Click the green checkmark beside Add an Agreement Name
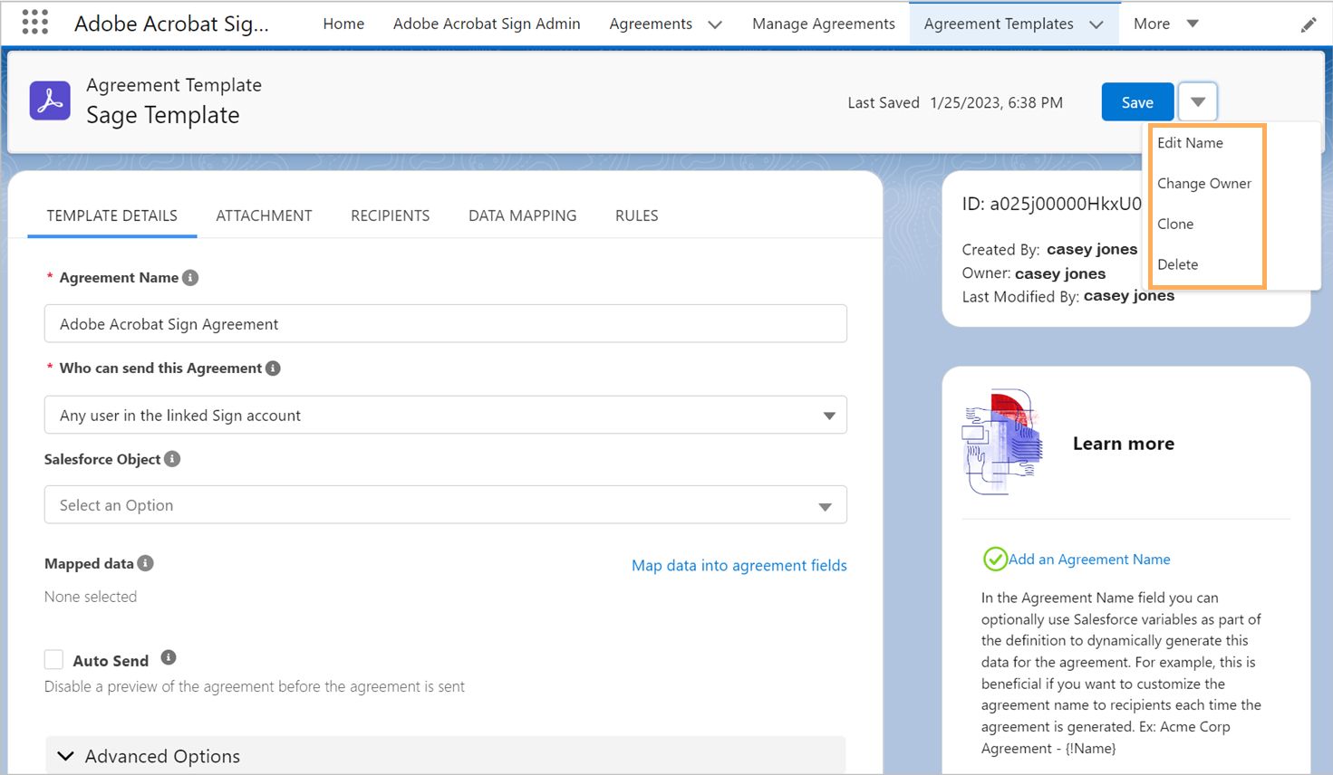This screenshot has width=1333, height=775. point(995,559)
